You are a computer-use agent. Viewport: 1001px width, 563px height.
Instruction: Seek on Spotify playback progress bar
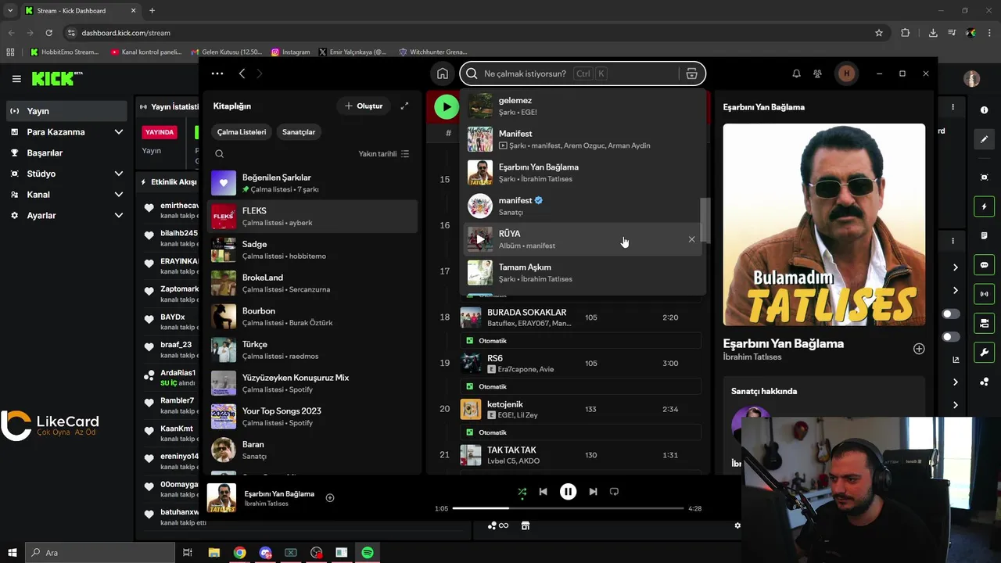569,508
